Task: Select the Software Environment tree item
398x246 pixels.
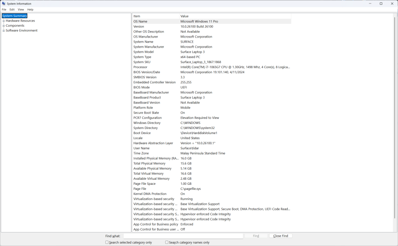Action: [22, 30]
